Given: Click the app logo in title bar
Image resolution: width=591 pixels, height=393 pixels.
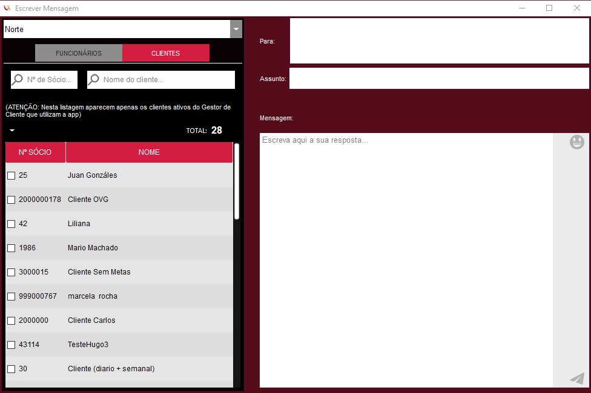Looking at the screenshot, I should [x=7, y=8].
